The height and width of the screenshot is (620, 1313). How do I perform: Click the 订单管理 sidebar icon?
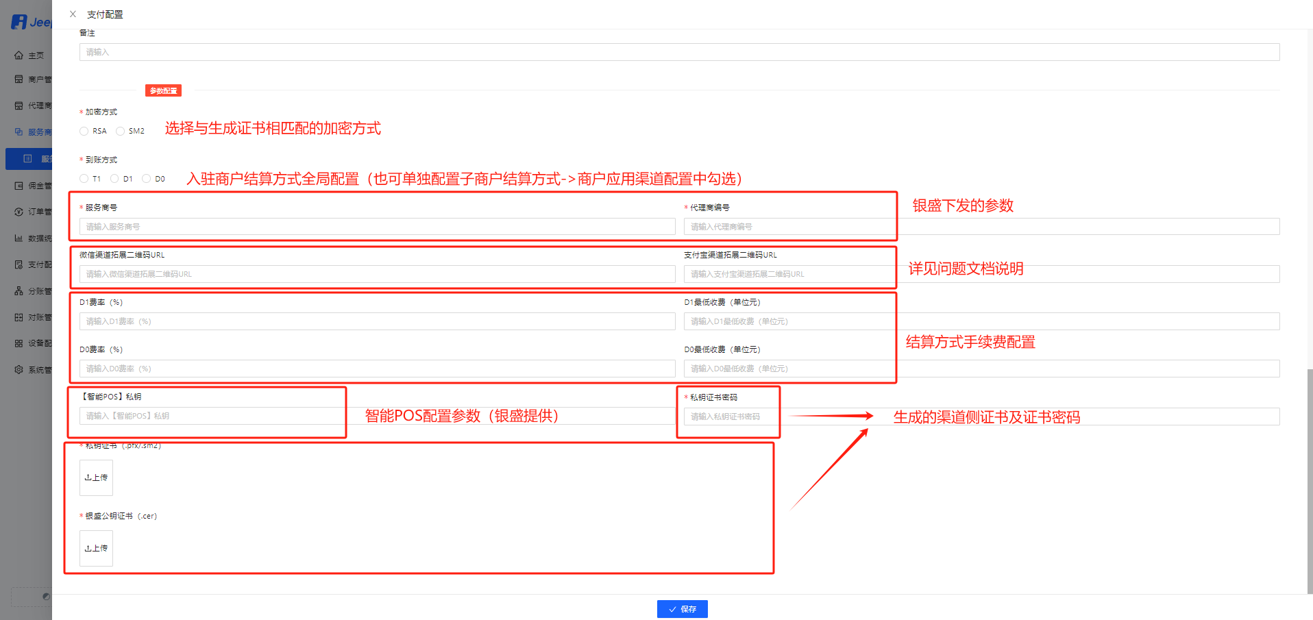coord(19,212)
